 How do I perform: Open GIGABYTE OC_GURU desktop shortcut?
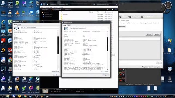pyautogui.click(x=10, y=4)
